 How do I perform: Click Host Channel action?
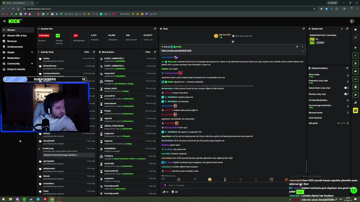tap(315, 118)
